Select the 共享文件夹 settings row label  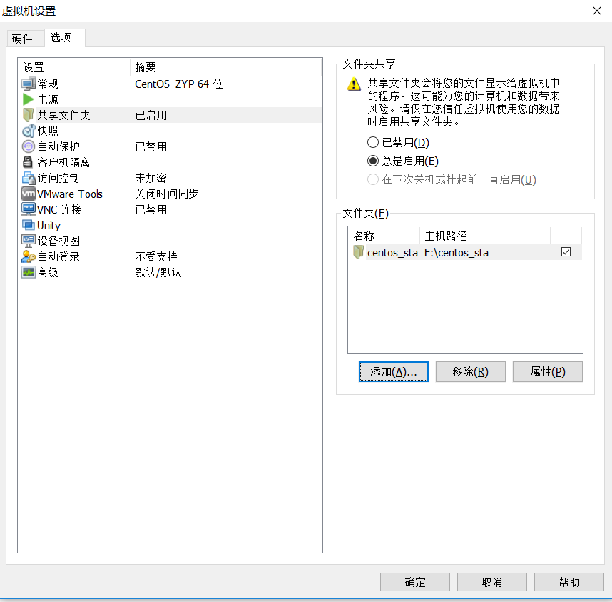63,115
